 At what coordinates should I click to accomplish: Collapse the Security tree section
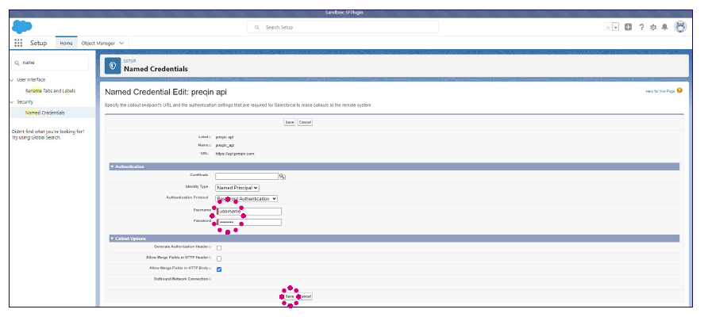pyautogui.click(x=12, y=102)
